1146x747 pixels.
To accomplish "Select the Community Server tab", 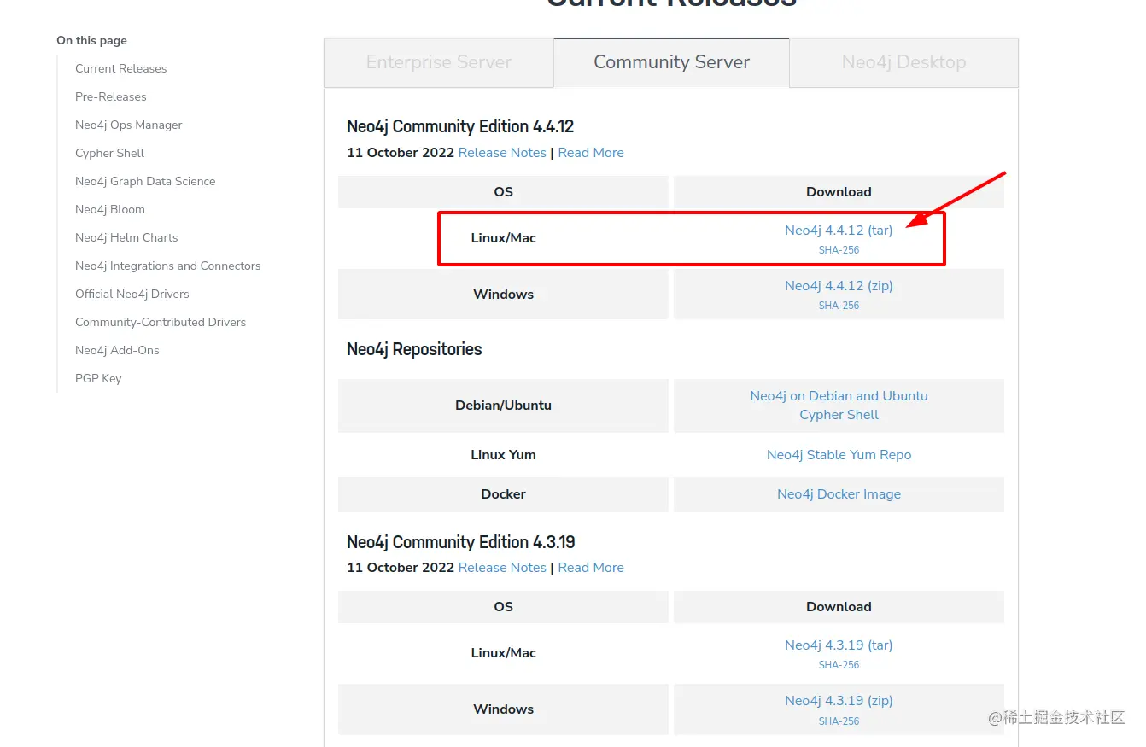I will coord(671,62).
